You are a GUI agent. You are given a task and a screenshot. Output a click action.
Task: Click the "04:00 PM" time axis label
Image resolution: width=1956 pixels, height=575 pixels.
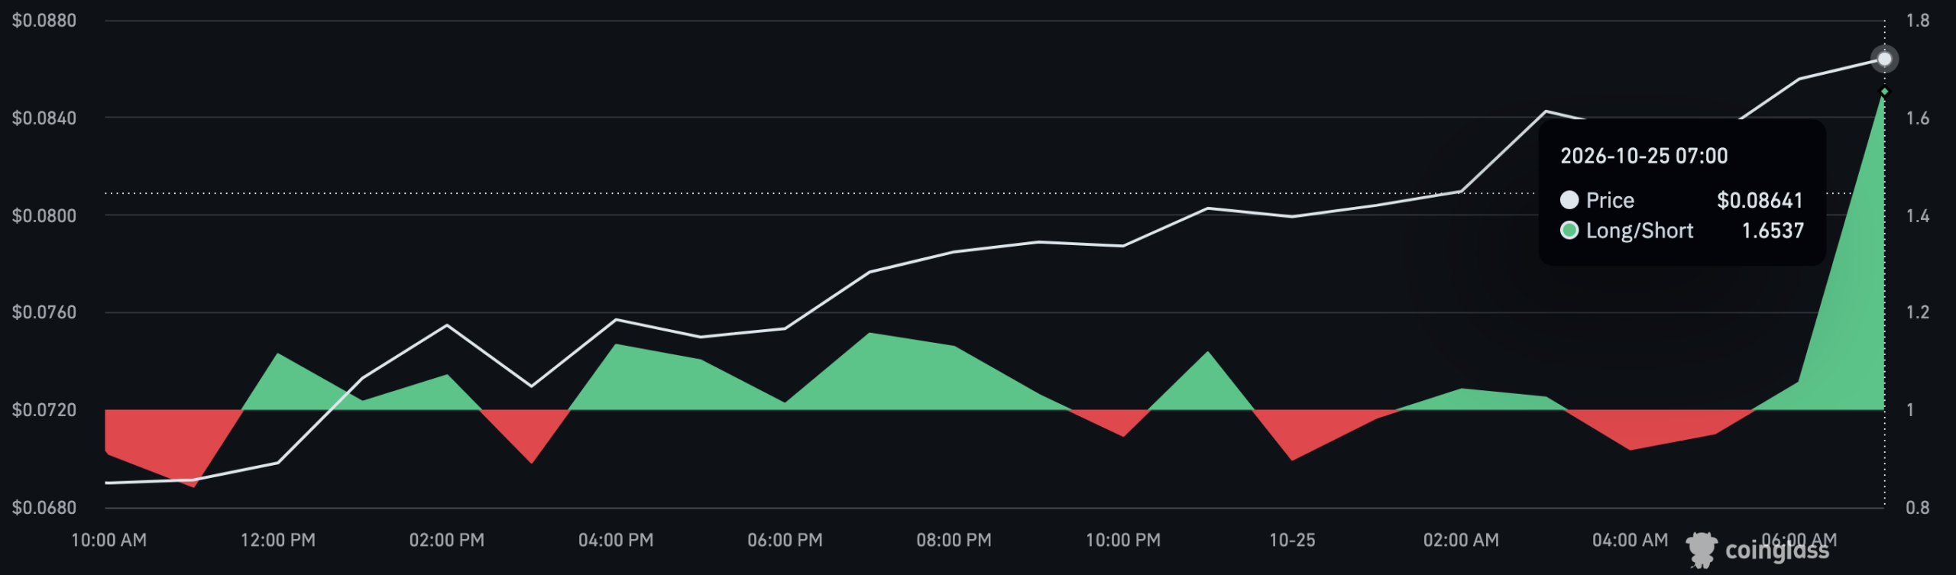point(616,541)
